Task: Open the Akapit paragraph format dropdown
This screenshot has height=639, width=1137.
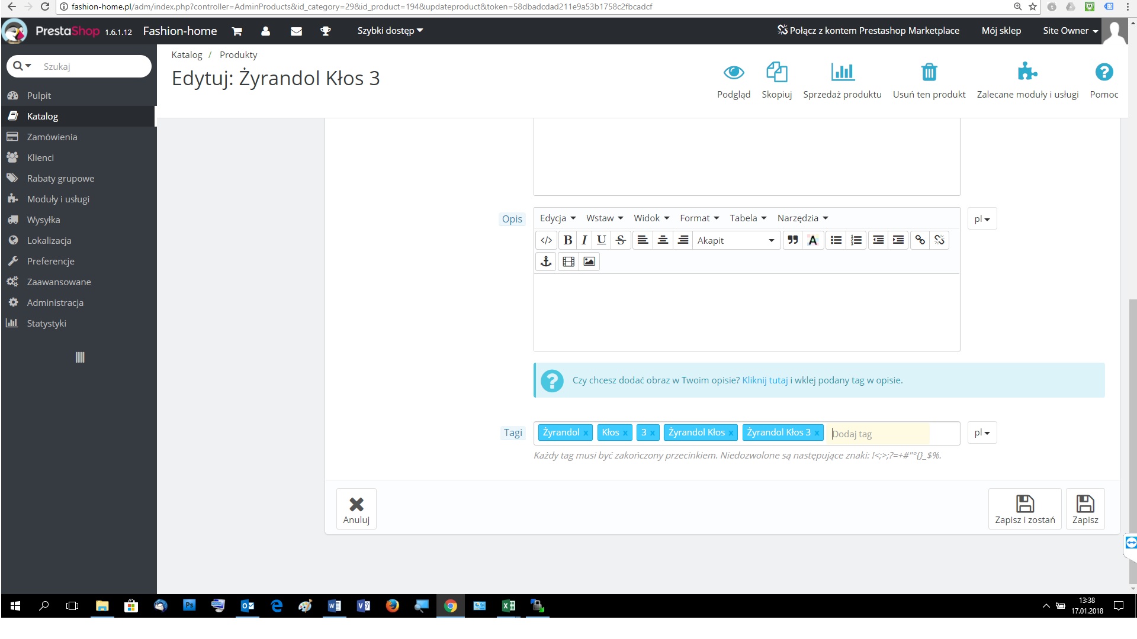Action: click(x=735, y=240)
